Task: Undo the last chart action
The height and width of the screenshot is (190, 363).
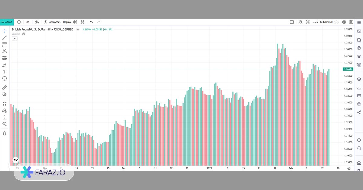Action: (91, 22)
